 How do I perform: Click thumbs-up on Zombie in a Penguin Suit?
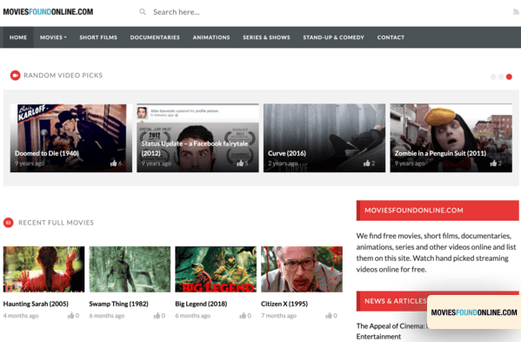coord(493,163)
